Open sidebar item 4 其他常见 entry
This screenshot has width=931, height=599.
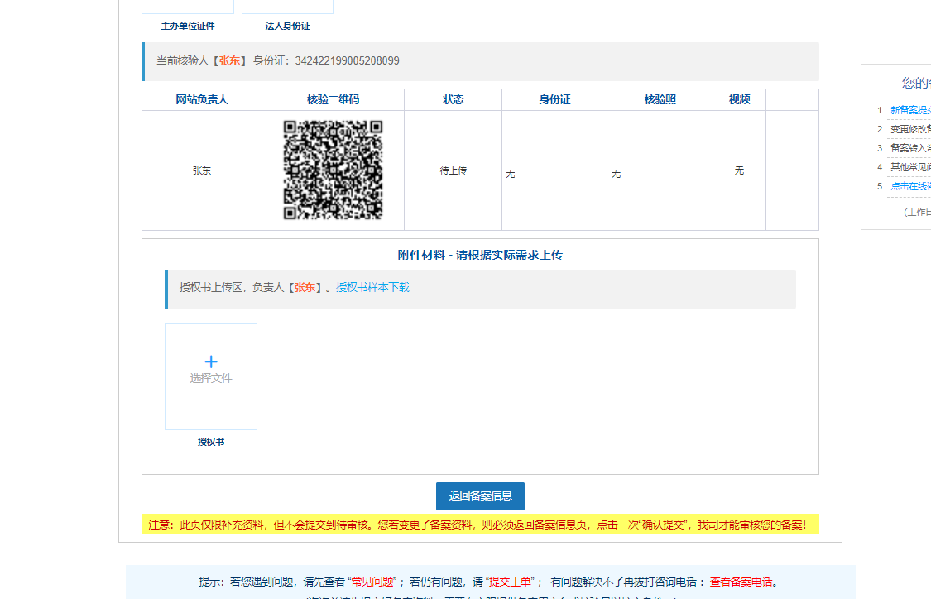coord(910,167)
